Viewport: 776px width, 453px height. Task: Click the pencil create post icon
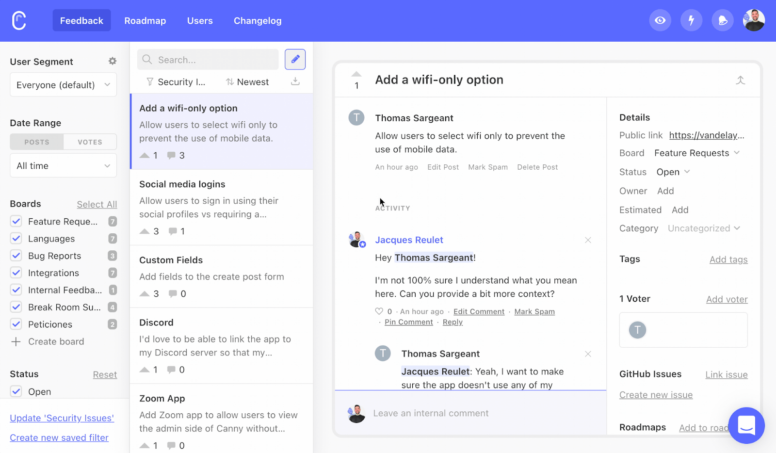coord(295,60)
